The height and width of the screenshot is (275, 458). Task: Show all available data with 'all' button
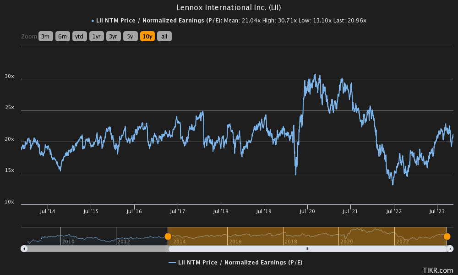(164, 36)
